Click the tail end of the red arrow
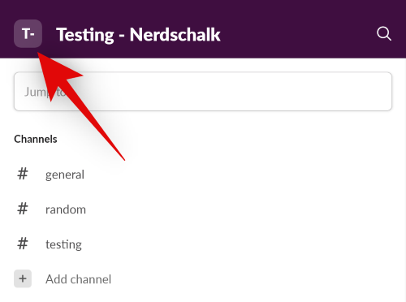Image resolution: width=406 pixels, height=302 pixels. click(x=123, y=159)
